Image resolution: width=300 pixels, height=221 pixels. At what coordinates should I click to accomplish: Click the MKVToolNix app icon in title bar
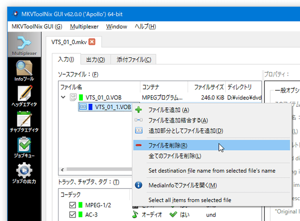(x=15, y=14)
